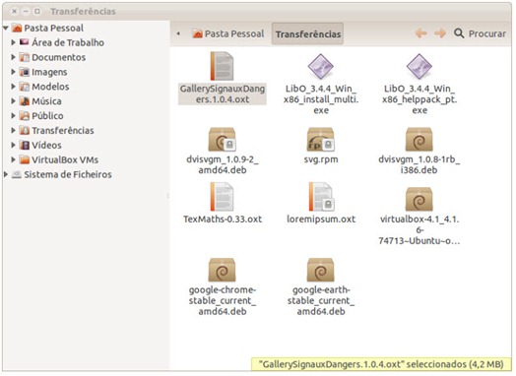Select GallerySignauxDangers.1.0.4.oxt file icon
The height and width of the screenshot is (376, 516).
(223, 66)
